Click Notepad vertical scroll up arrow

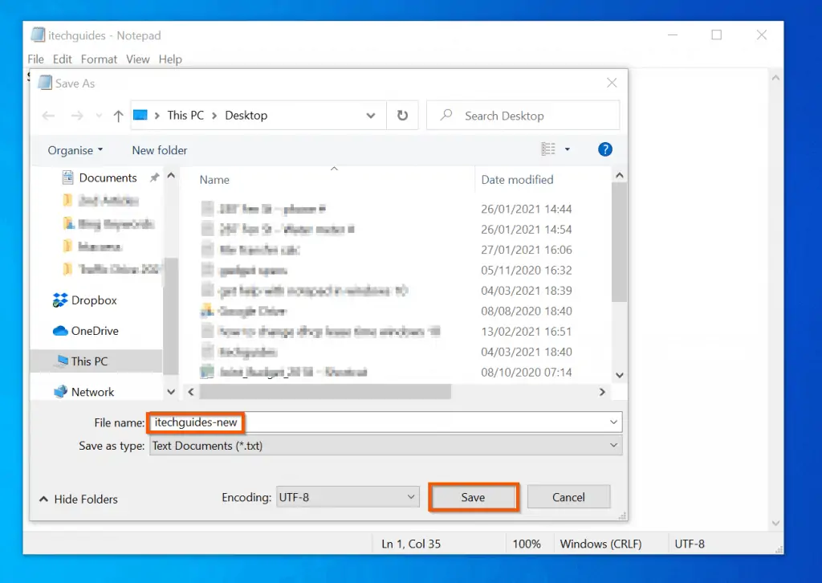point(776,78)
